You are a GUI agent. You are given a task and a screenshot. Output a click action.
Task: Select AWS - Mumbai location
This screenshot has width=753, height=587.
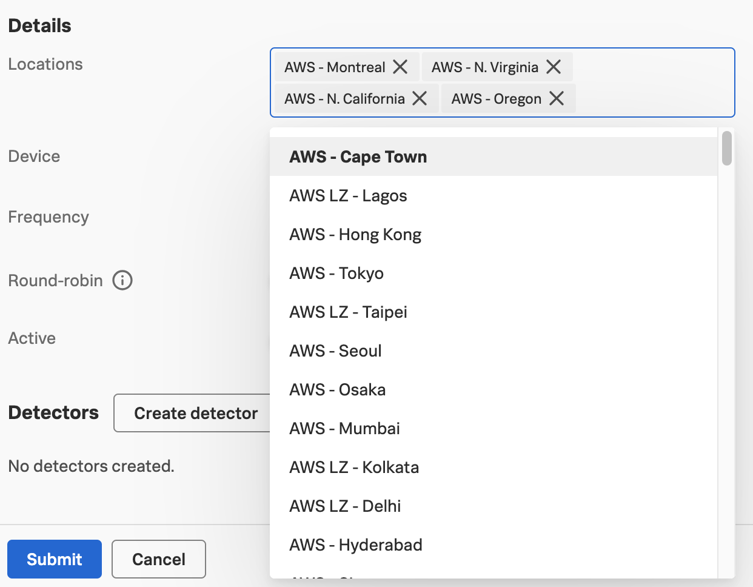344,428
